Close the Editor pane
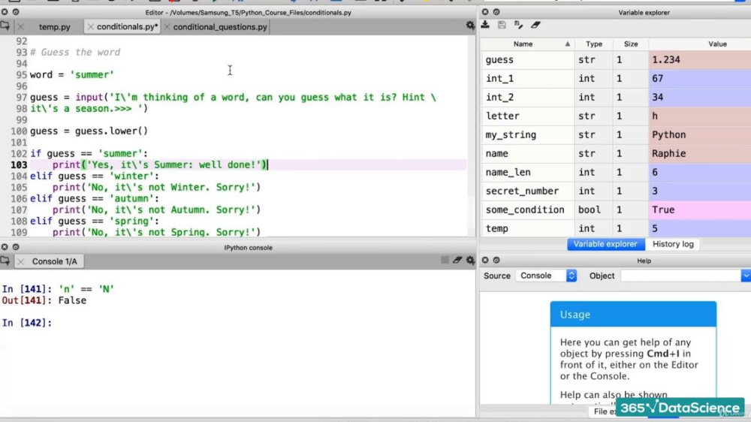The width and height of the screenshot is (751, 422). click(x=5, y=12)
